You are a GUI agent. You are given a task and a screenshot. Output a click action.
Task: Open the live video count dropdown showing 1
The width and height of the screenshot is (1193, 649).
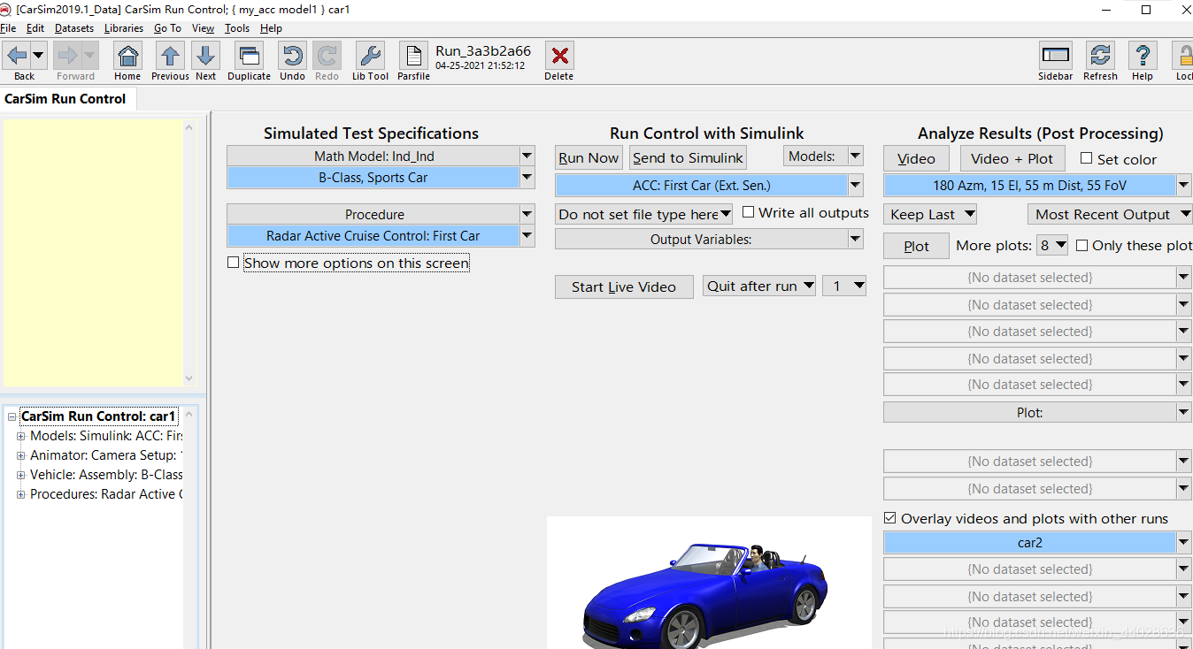[844, 286]
